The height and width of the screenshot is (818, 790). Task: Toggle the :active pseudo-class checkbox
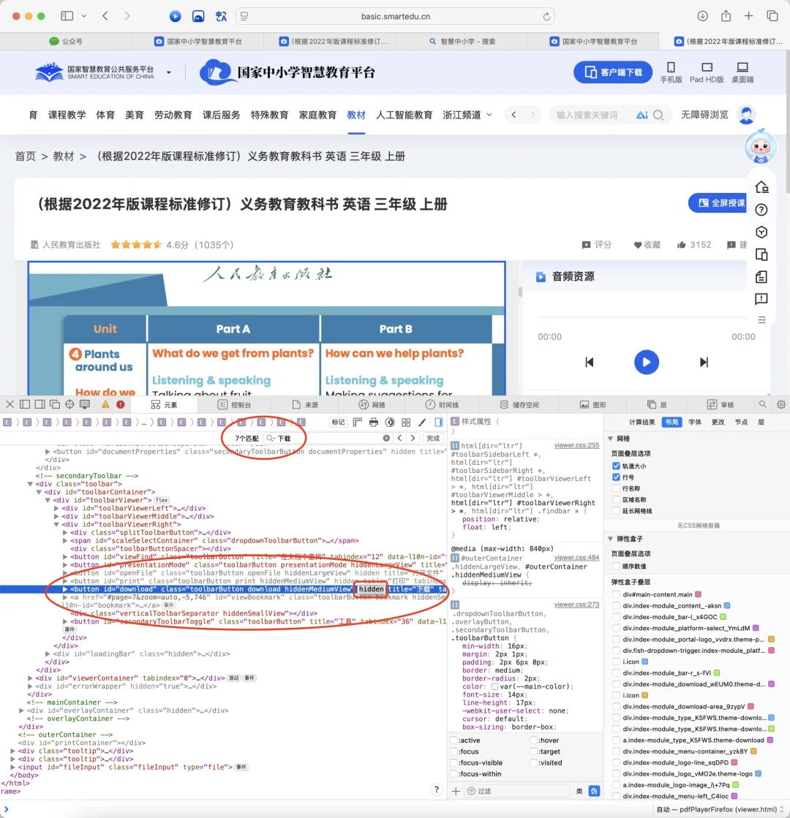click(x=454, y=741)
